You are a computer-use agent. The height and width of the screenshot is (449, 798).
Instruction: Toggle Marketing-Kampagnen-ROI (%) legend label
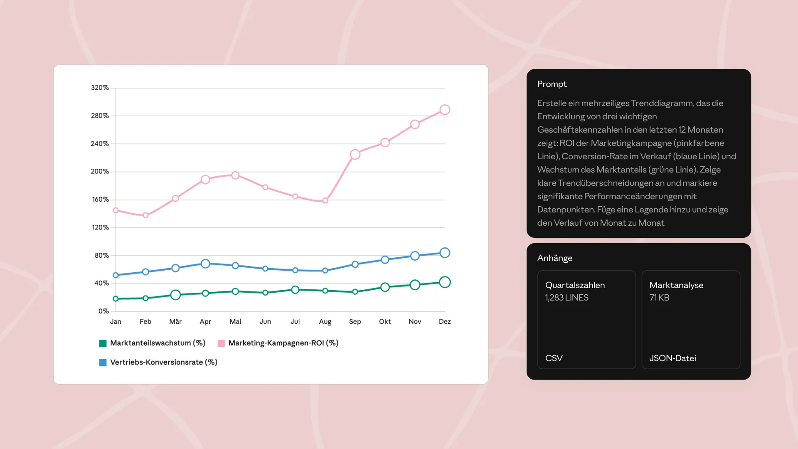coord(283,343)
